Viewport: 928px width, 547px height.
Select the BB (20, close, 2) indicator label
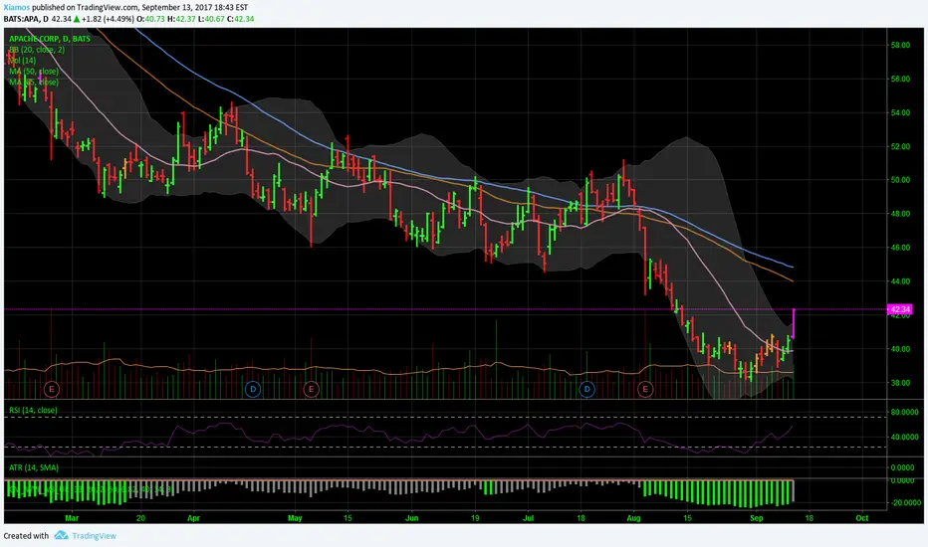coord(37,50)
